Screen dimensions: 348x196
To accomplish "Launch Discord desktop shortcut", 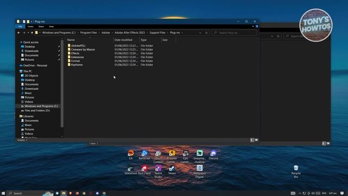I will [x=213, y=155].
